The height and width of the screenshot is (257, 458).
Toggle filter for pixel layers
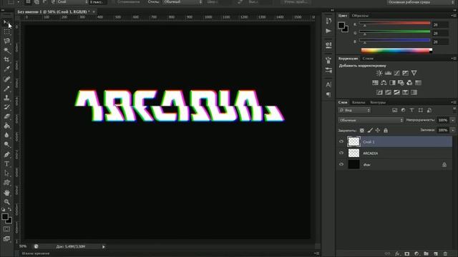394,110
